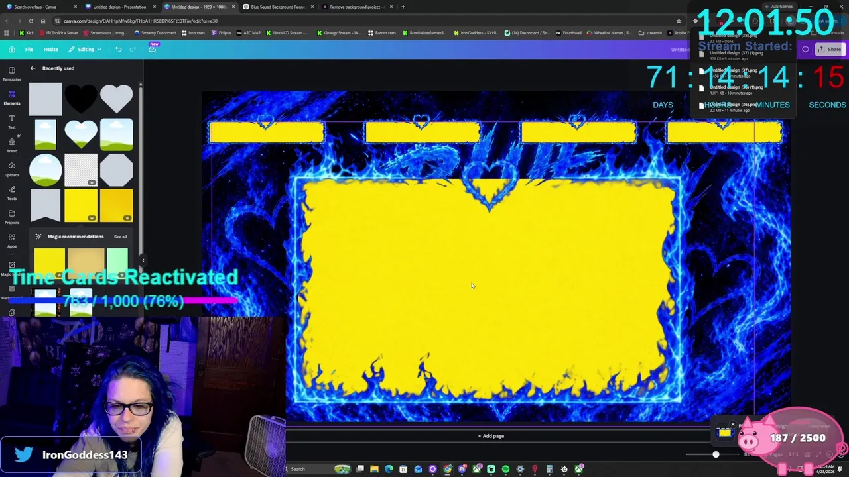The width and height of the screenshot is (849, 477).
Task: Reload the browser page
Action: pyautogui.click(x=31, y=21)
